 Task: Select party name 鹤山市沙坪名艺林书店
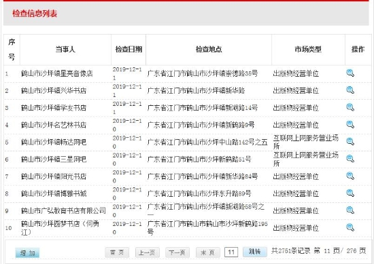(54, 125)
